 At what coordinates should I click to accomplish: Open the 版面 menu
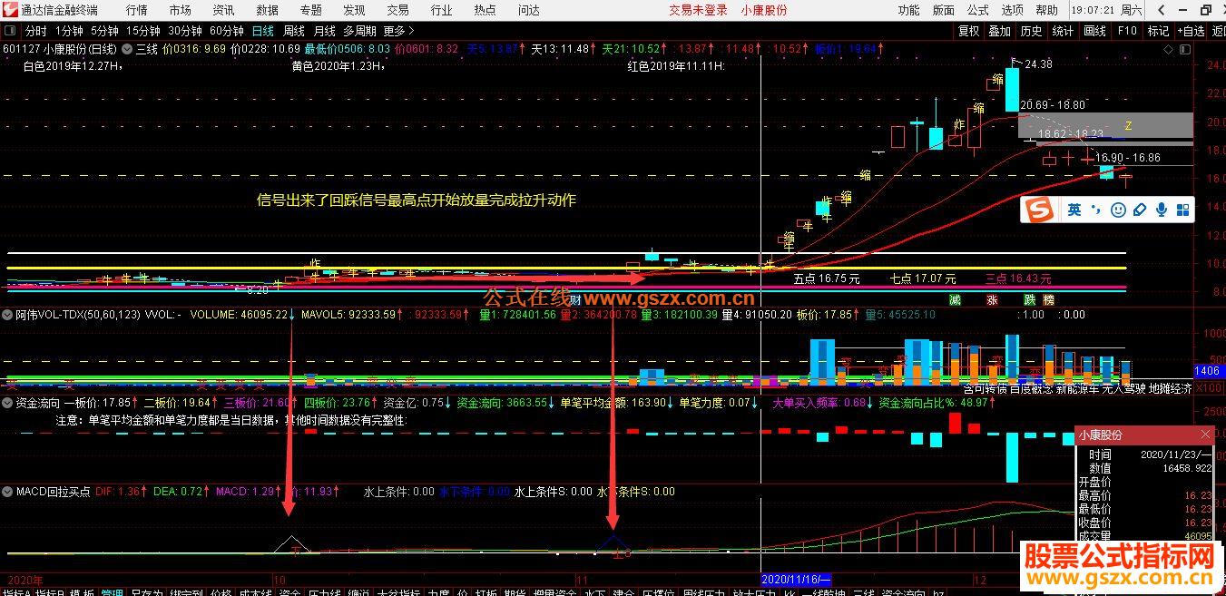(x=944, y=10)
